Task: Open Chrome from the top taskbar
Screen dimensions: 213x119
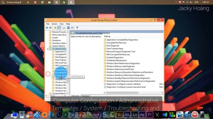Action: pos(28,2)
